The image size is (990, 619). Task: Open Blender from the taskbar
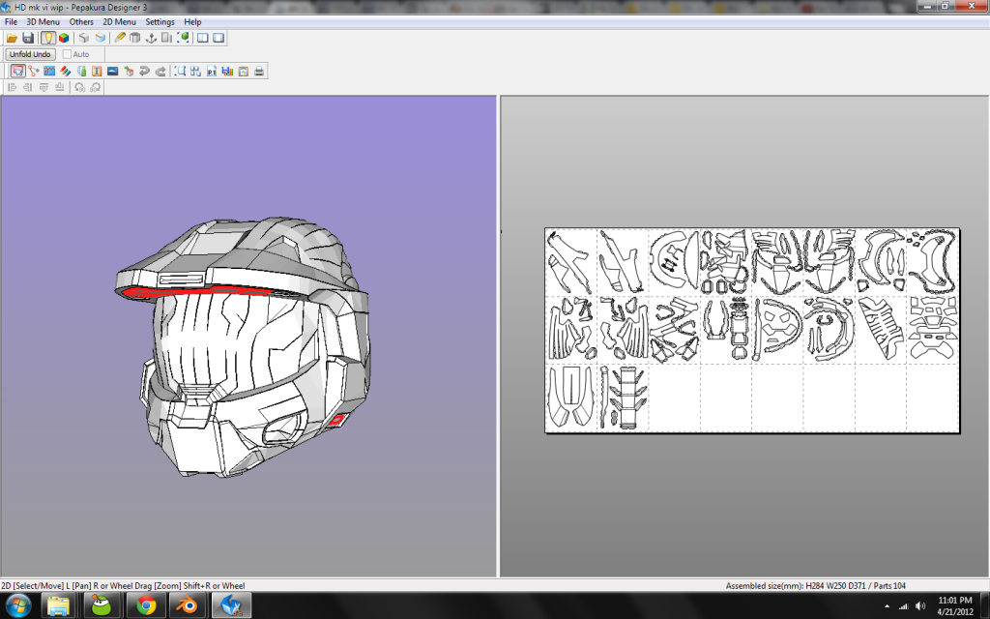187,605
